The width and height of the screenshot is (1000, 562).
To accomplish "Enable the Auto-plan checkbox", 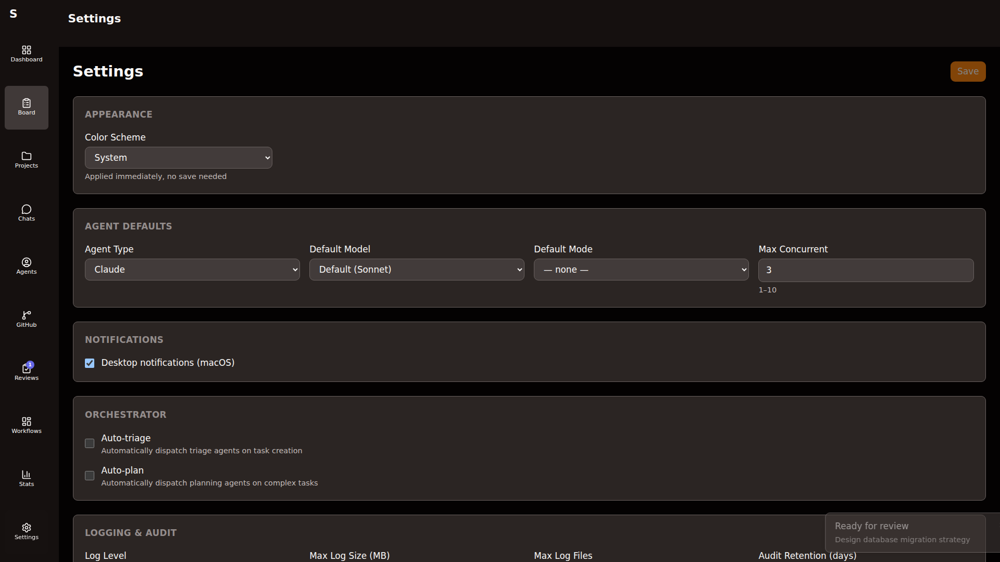I will point(90,476).
